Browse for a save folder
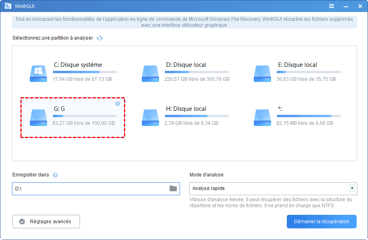This screenshot has height=240, width=368. (173, 188)
